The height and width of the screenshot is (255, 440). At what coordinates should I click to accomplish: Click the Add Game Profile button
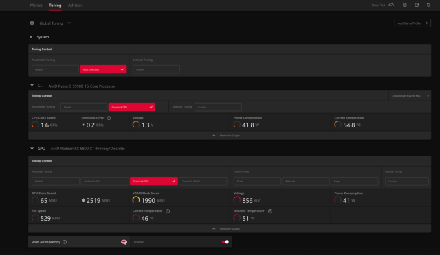coord(412,23)
